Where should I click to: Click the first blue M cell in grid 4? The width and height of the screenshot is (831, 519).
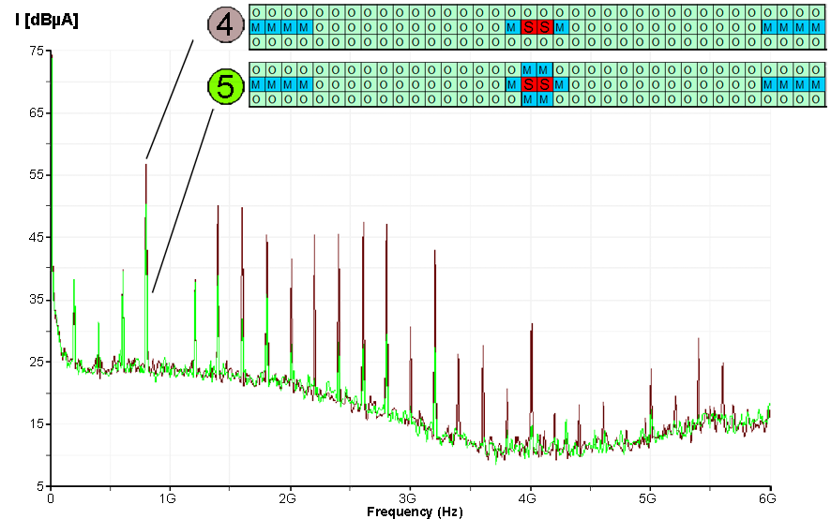(x=256, y=27)
